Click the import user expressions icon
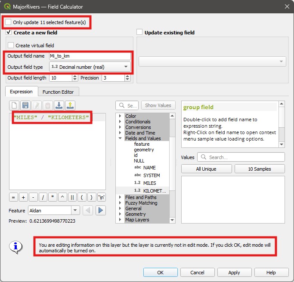 59,105
